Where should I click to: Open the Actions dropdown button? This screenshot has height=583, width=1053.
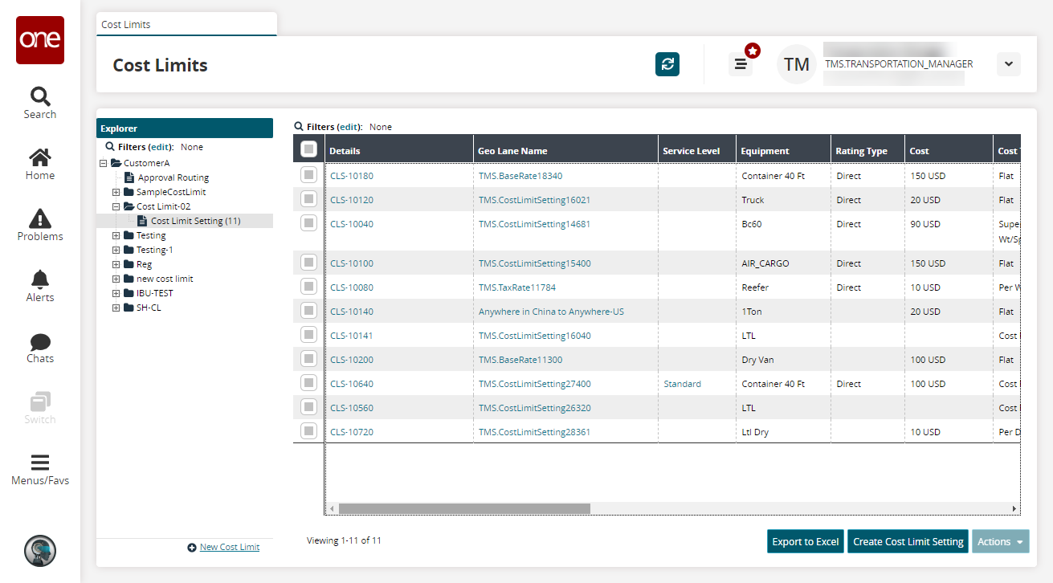point(1000,542)
